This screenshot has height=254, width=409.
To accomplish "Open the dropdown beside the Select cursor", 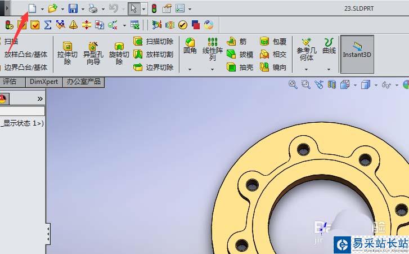I will pyautogui.click(x=143, y=9).
